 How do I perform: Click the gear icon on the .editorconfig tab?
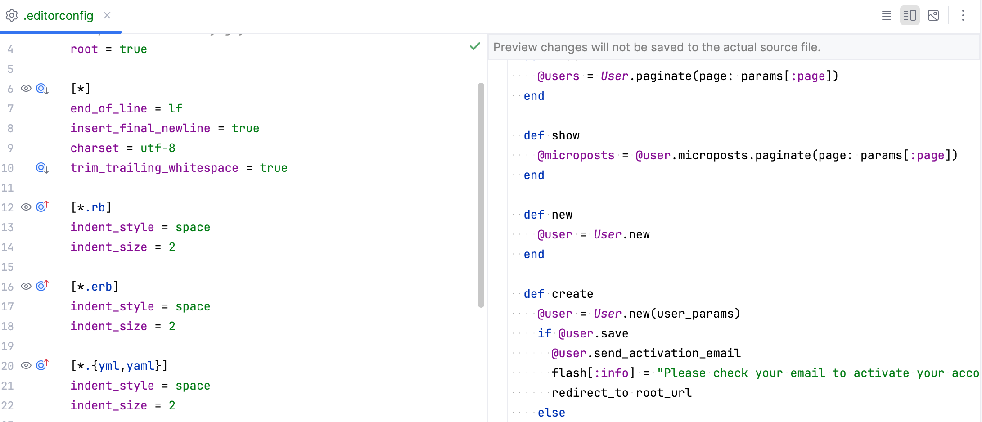(x=11, y=15)
